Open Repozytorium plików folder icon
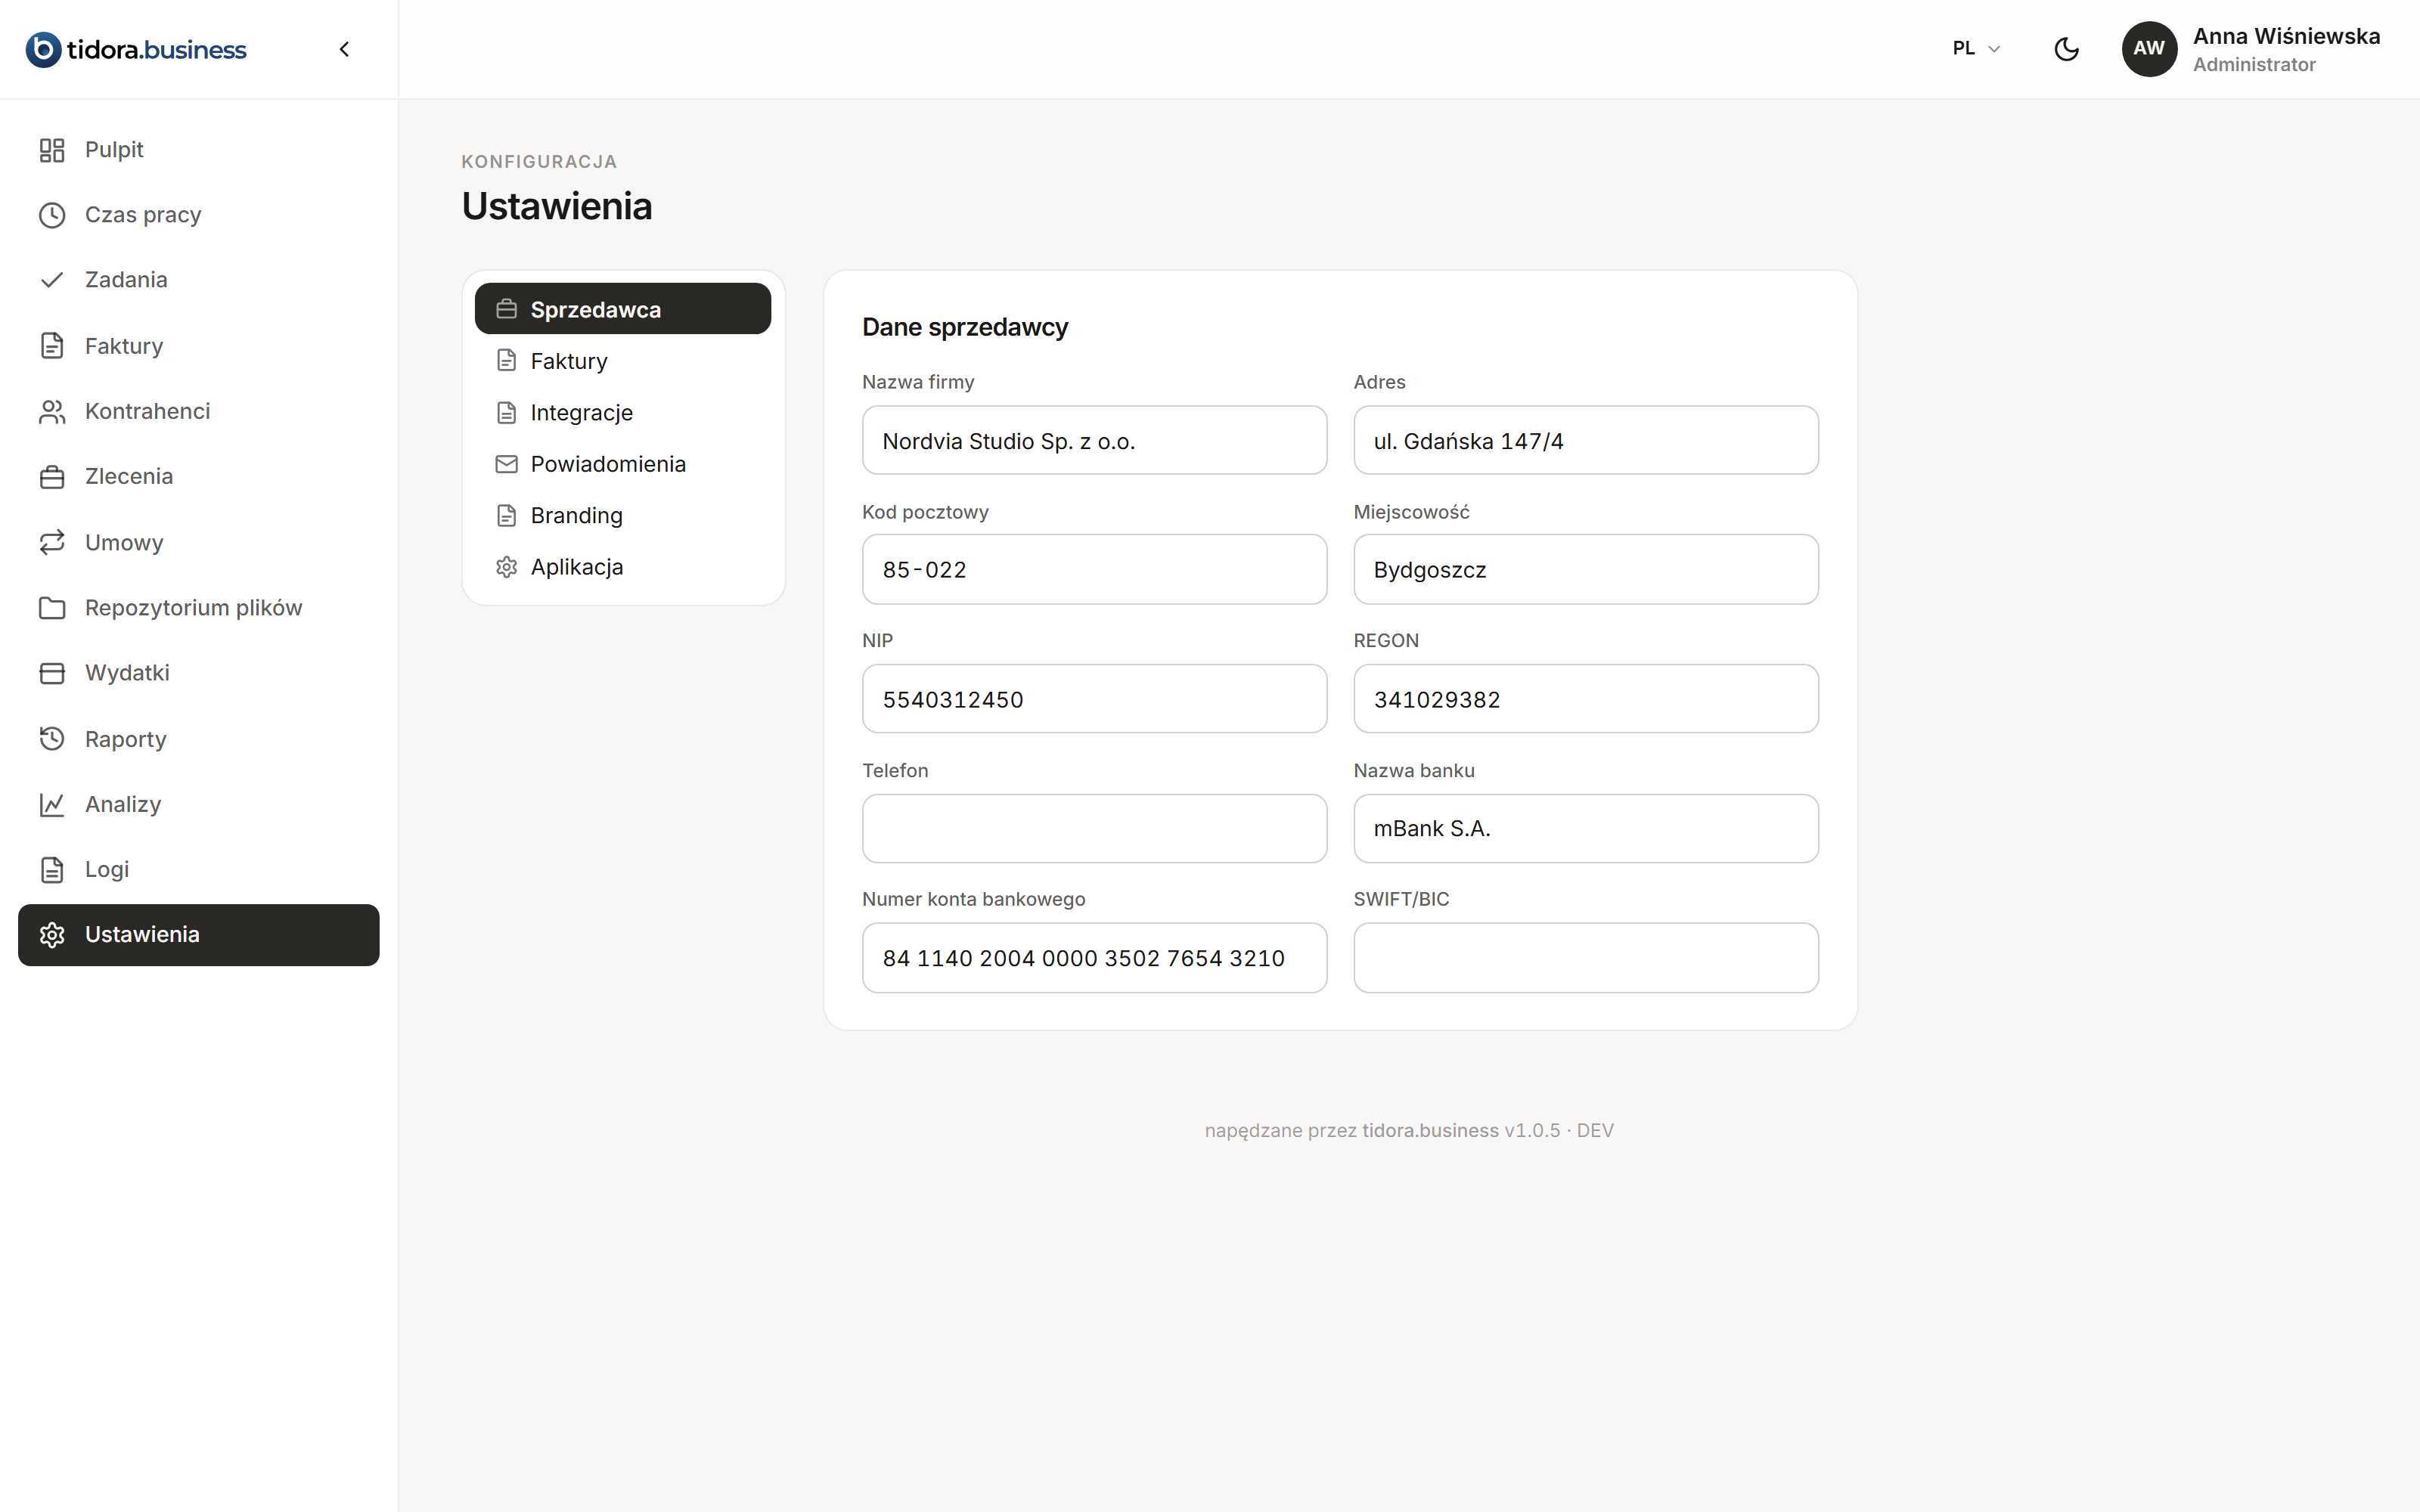 (x=52, y=608)
